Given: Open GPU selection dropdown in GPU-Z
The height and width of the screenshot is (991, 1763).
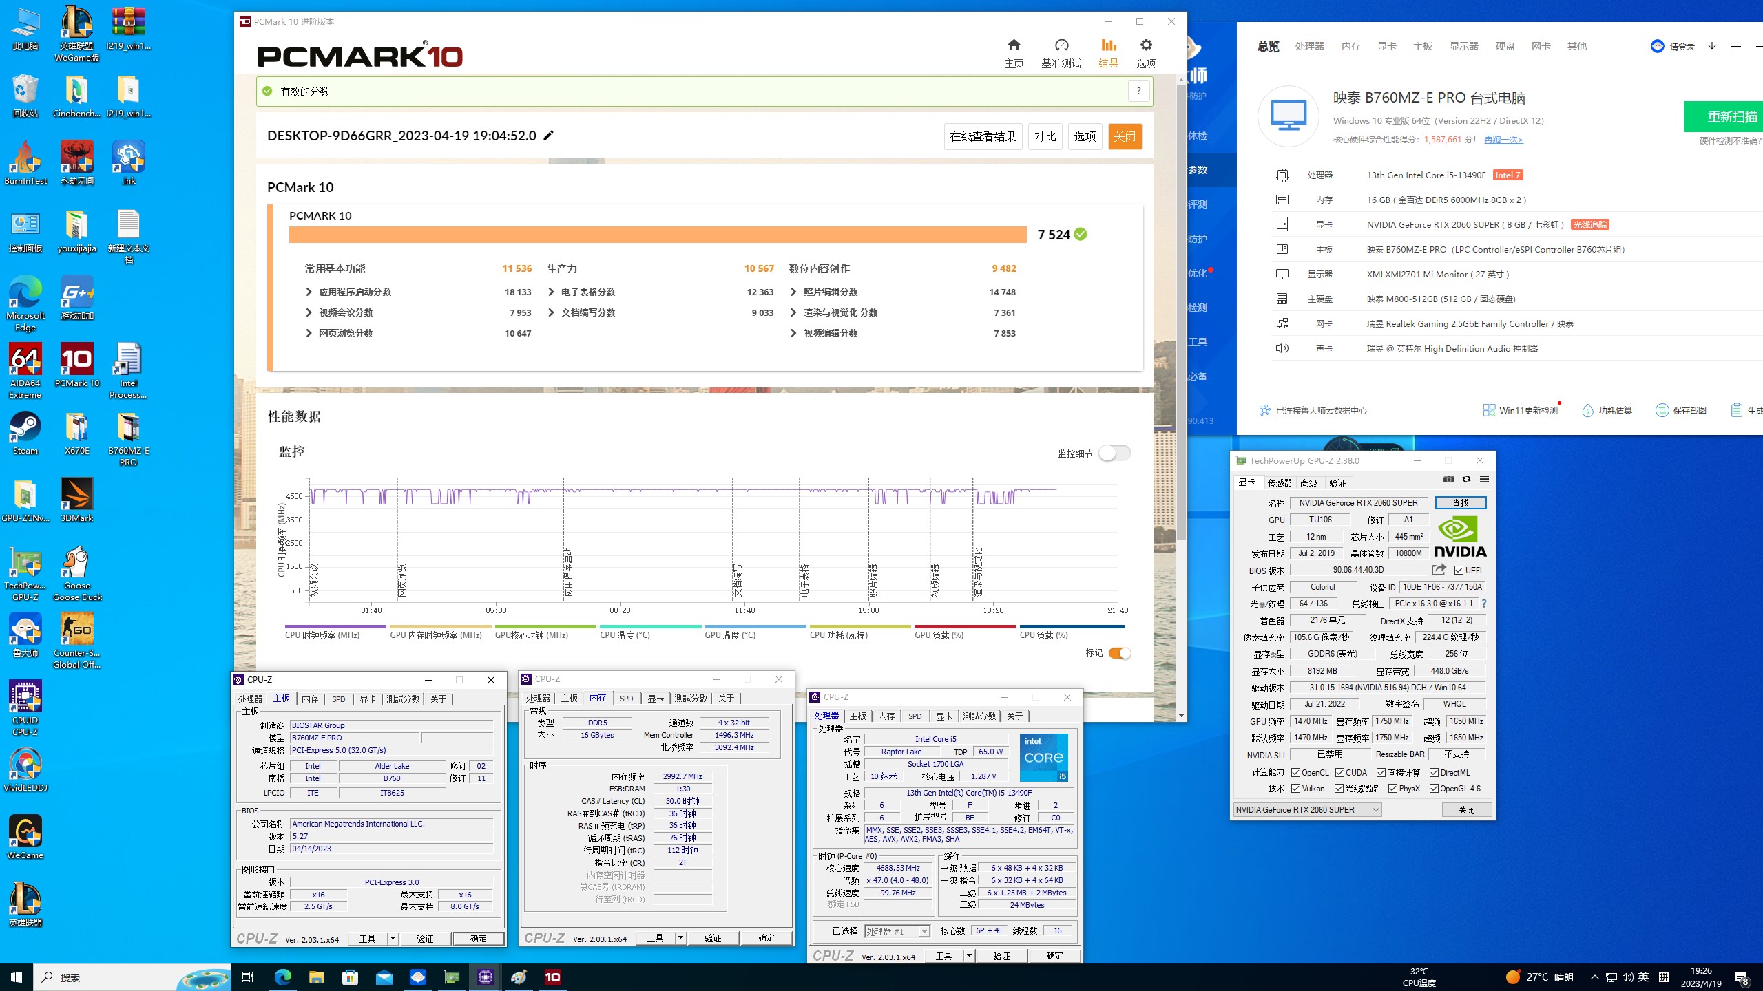Looking at the screenshot, I should coord(1307,809).
